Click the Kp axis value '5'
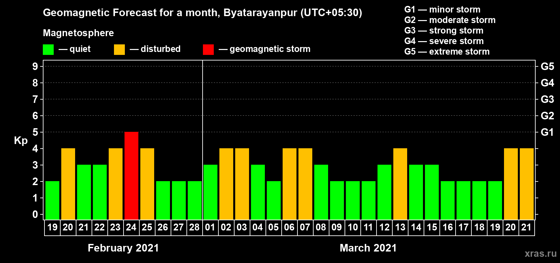The width and height of the screenshot is (560, 263). coord(35,132)
